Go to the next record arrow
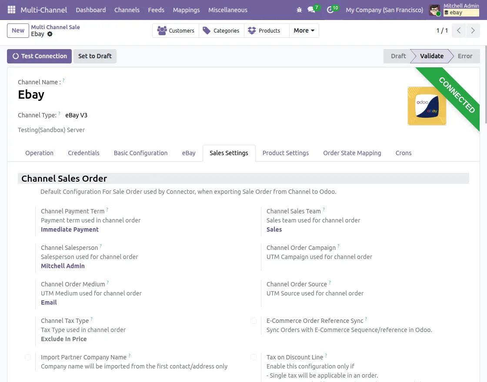This screenshot has width=487, height=382. [473, 30]
